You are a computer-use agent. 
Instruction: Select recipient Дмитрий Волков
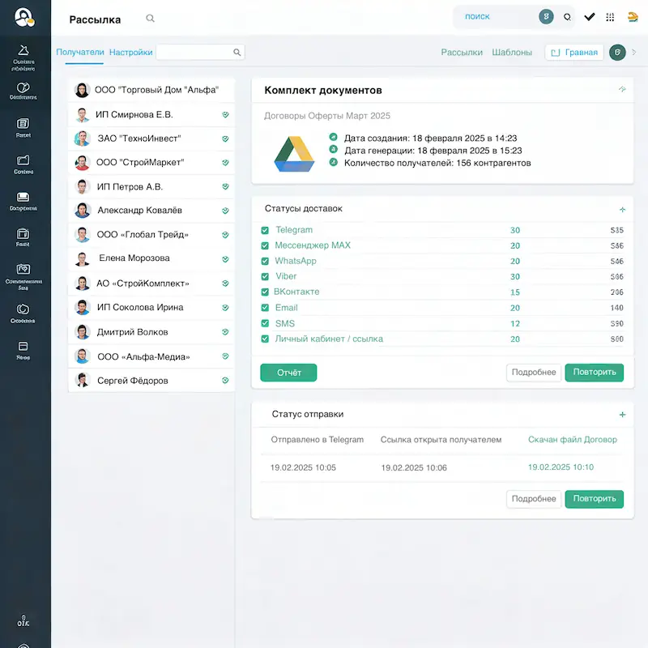(151, 332)
